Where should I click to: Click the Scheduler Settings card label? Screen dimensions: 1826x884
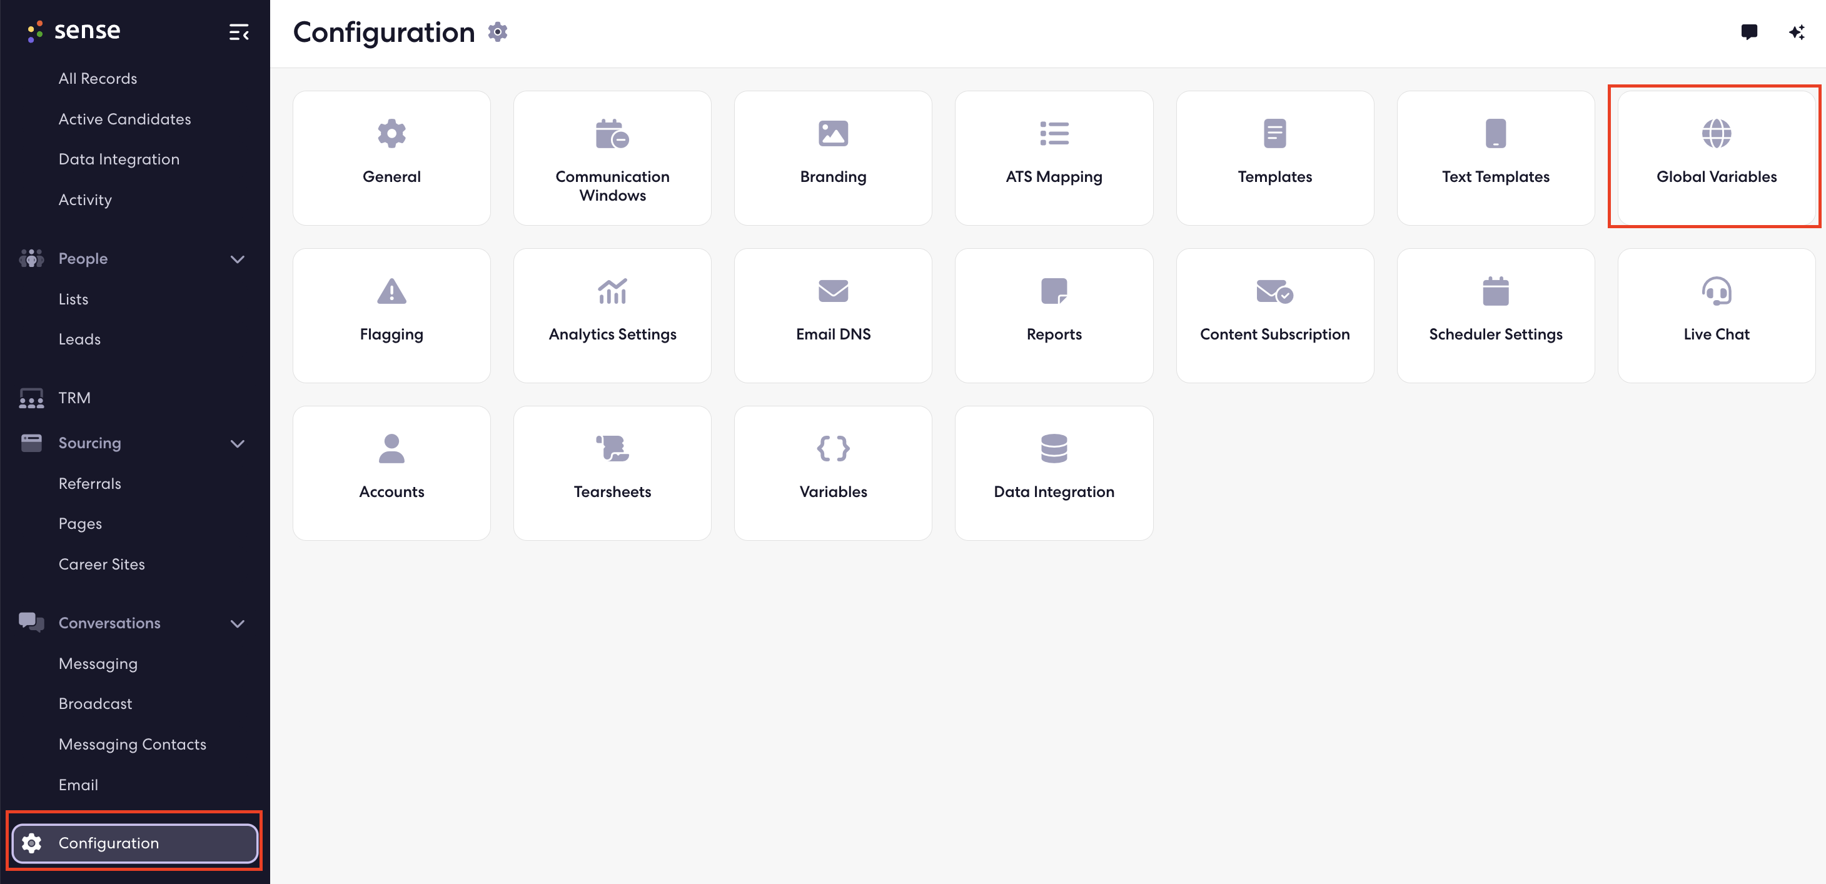[x=1496, y=334]
